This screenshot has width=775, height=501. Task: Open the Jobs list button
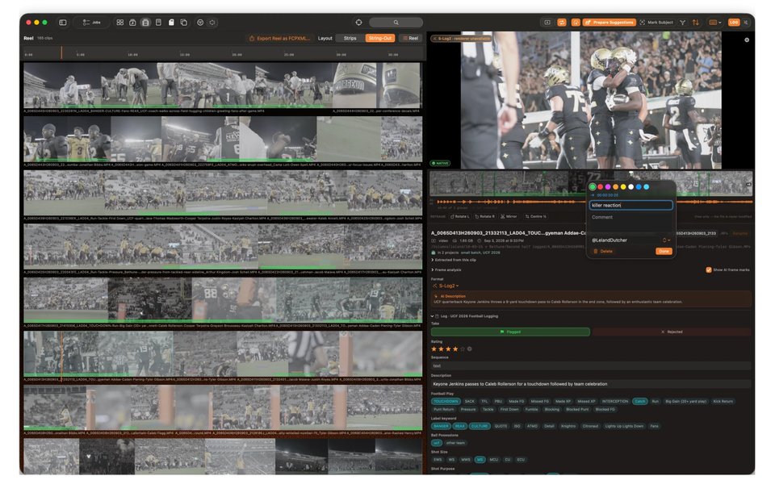click(x=92, y=23)
